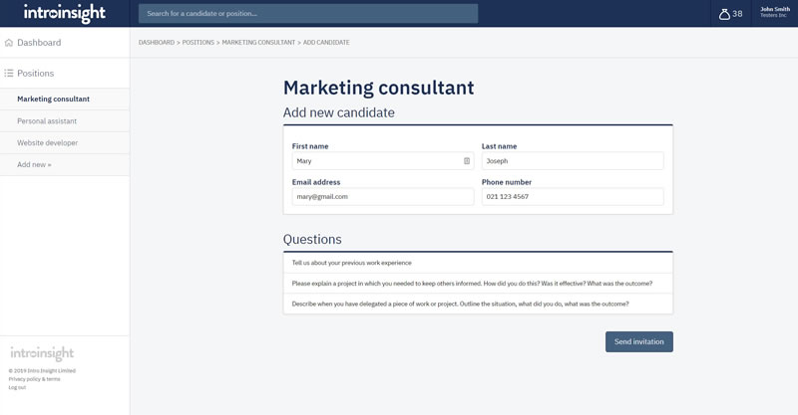This screenshot has width=798, height=415.
Task: Click the credits bag icon
Action: [x=724, y=14]
